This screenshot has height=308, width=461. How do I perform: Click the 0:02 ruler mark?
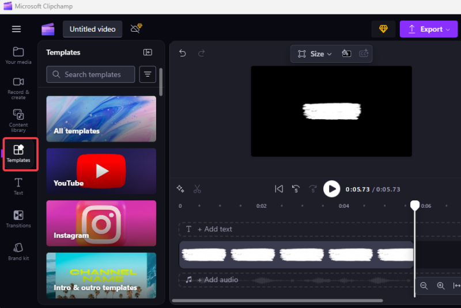click(262, 206)
